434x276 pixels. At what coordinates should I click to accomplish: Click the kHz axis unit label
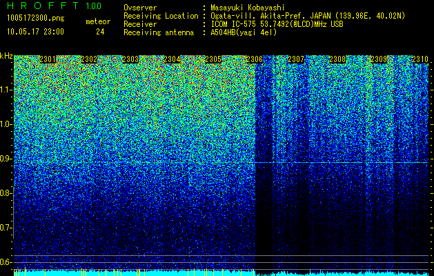point(6,56)
